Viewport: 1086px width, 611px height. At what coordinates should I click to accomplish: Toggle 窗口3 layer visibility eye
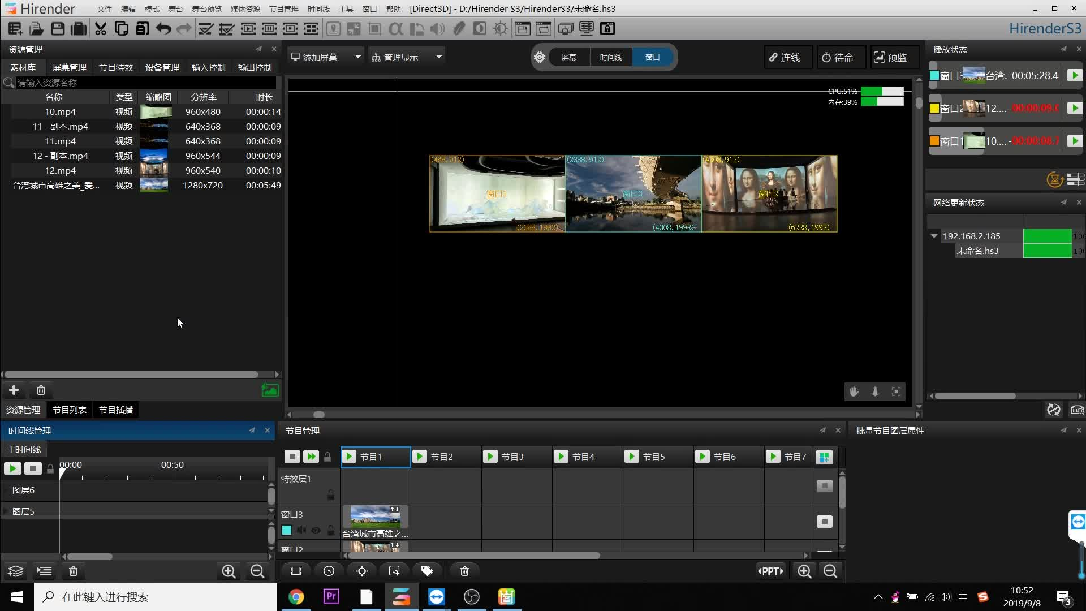tap(316, 530)
